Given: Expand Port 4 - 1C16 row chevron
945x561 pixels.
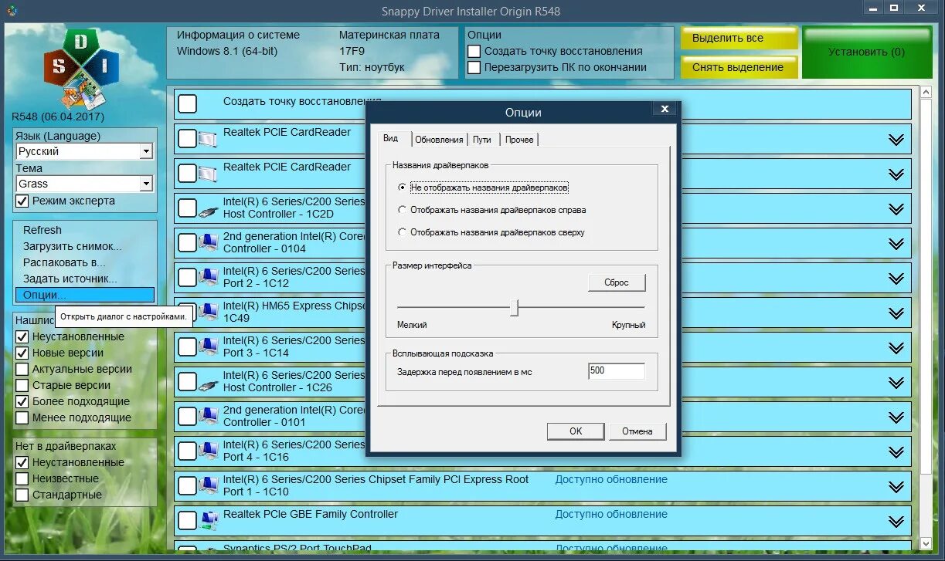Looking at the screenshot, I should point(896,452).
